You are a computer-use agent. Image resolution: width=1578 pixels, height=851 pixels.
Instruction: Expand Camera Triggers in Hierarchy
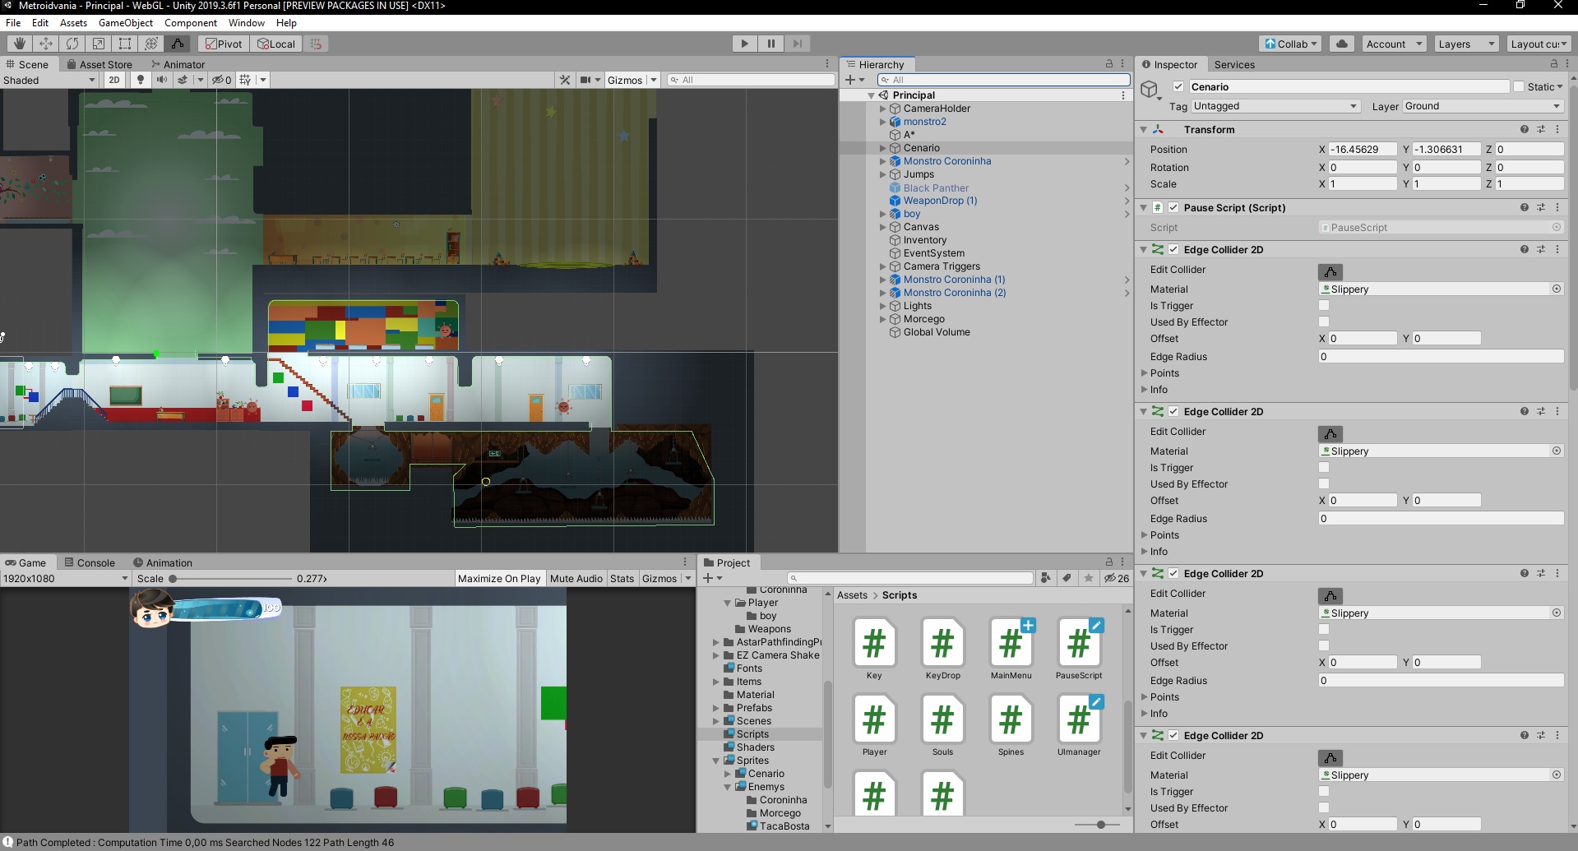coord(883,266)
